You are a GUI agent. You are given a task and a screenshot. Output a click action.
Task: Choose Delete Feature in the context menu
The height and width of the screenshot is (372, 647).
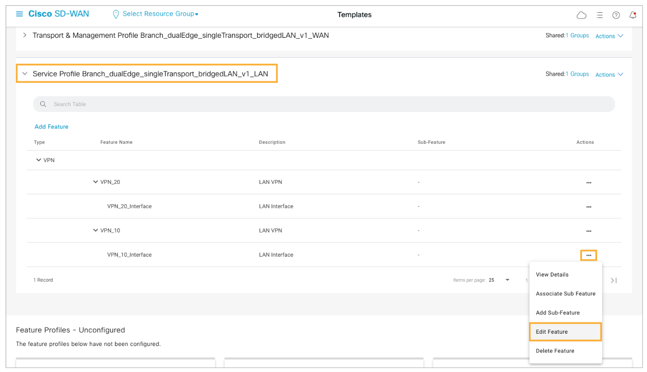click(555, 351)
